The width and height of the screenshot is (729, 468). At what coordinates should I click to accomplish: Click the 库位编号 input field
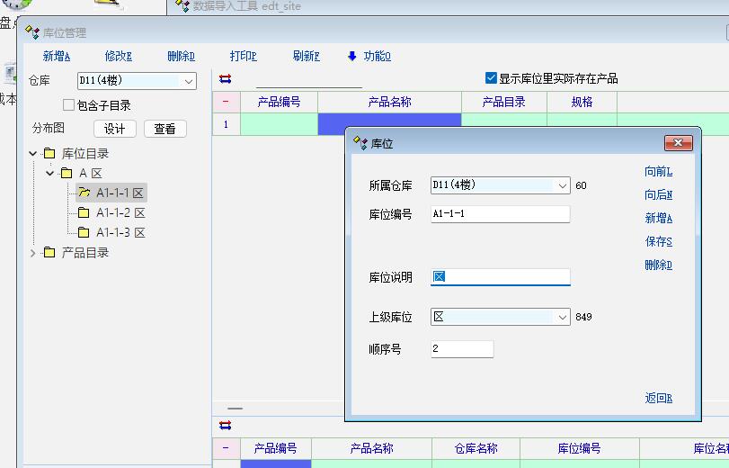(500, 214)
